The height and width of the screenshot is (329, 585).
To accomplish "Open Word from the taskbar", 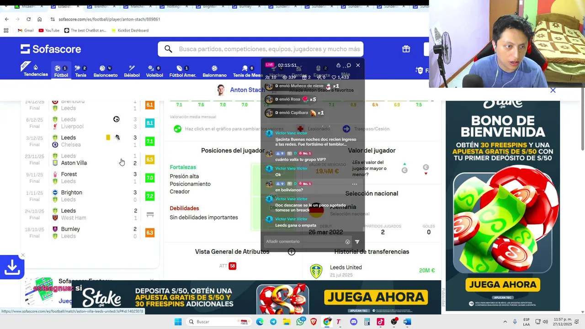I will (407, 322).
